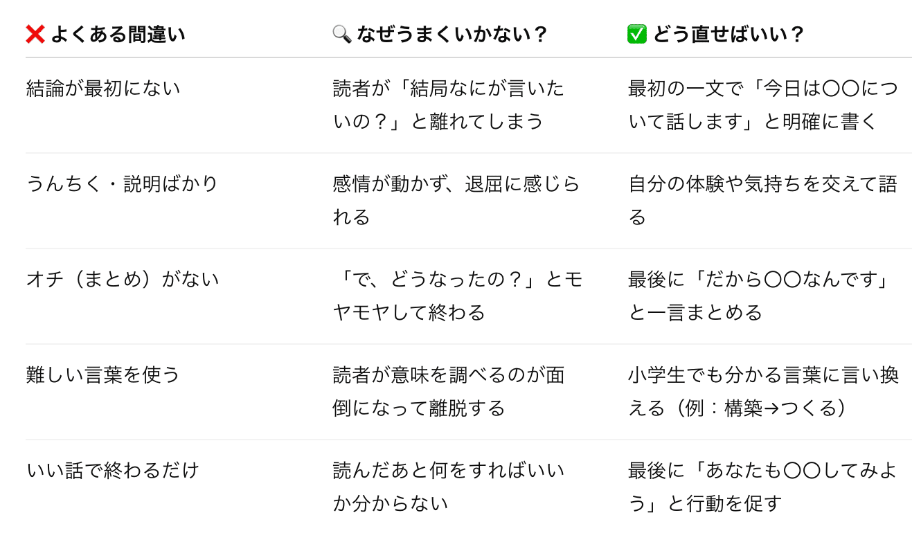Click the red cross mark icon
The width and height of the screenshot is (921, 551).
pos(35,34)
